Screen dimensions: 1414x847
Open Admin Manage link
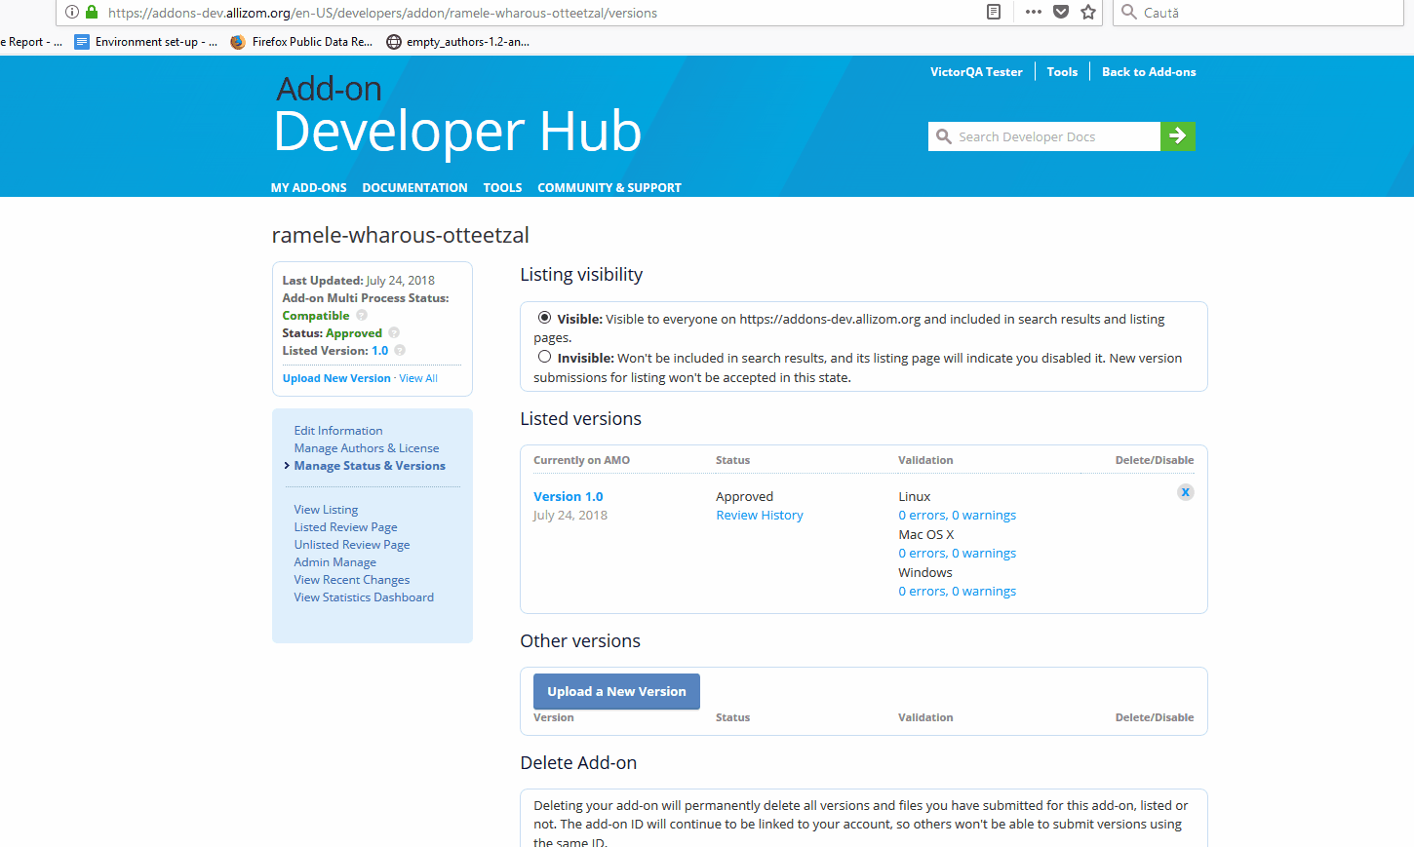[335, 562]
